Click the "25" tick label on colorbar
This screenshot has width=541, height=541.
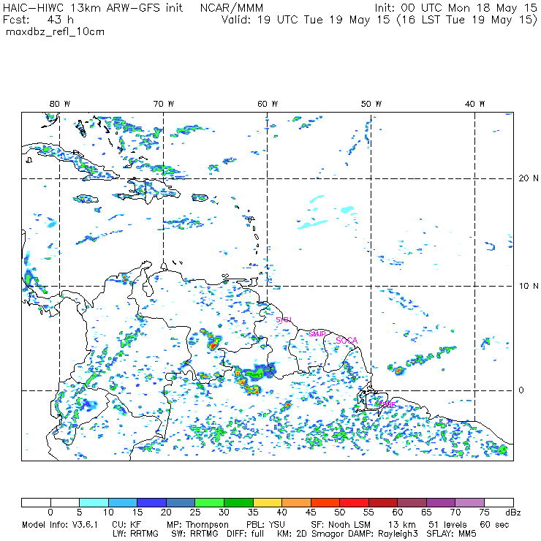click(x=195, y=512)
